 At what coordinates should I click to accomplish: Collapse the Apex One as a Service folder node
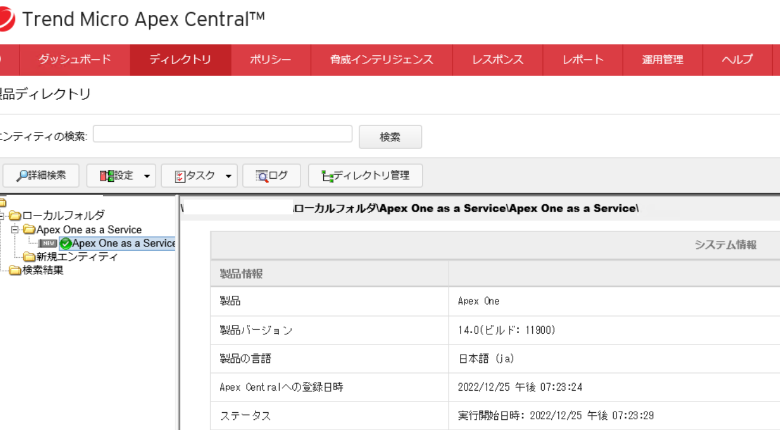click(15, 230)
